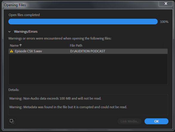Screen dimensions: 175x132
Task: Click the copy details icon button
Action: pyautogui.click(x=12, y=121)
